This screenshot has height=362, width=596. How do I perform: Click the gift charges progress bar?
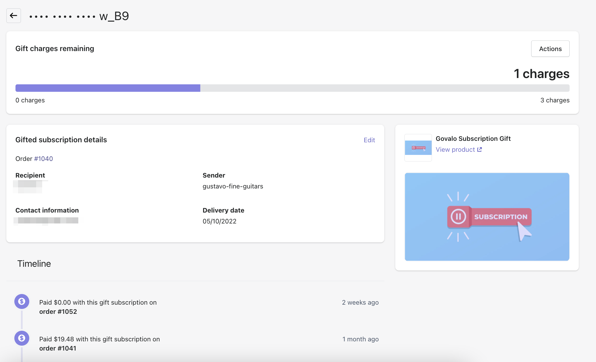click(292, 88)
